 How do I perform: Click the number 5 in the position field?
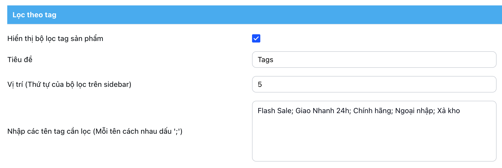tap(260, 85)
